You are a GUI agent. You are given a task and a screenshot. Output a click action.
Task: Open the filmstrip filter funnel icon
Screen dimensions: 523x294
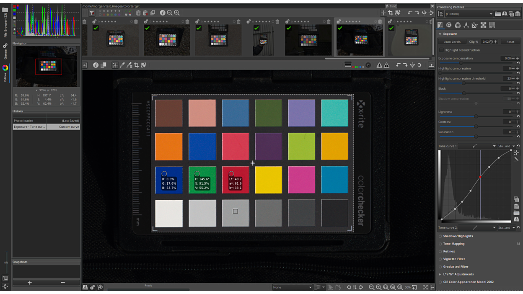coord(91,13)
